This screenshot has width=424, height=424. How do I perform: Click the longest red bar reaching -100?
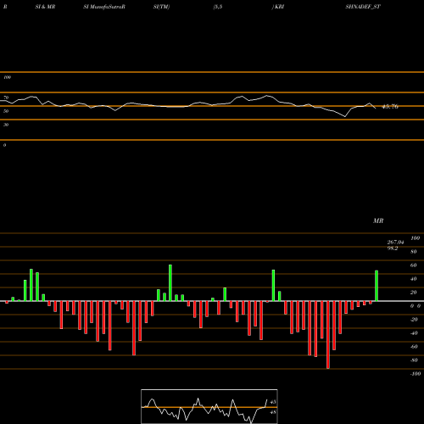[x=328, y=335]
